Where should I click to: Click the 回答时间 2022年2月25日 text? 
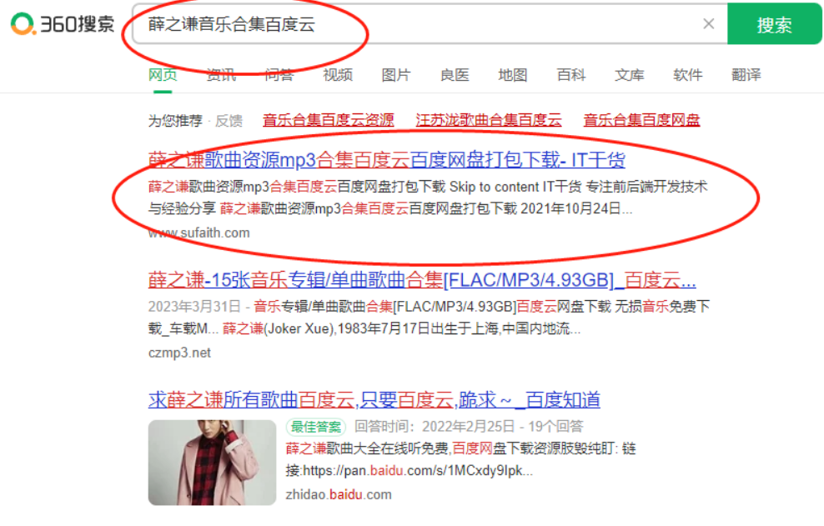coord(434,426)
